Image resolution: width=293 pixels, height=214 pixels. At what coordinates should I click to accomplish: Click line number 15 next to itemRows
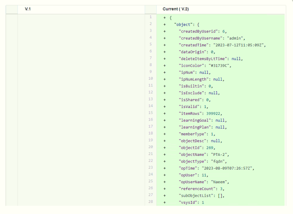click(x=150, y=113)
